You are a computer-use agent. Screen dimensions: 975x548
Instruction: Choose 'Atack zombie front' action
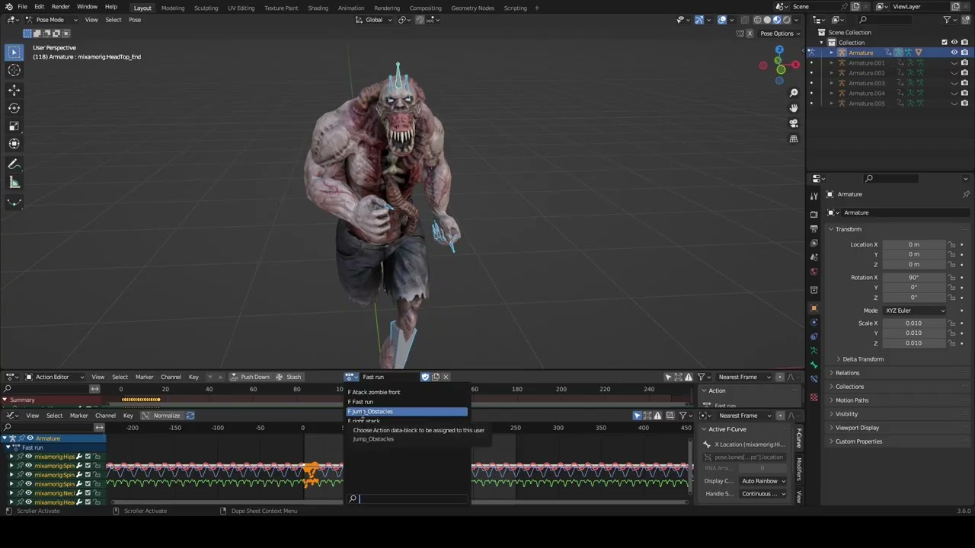tap(407, 392)
